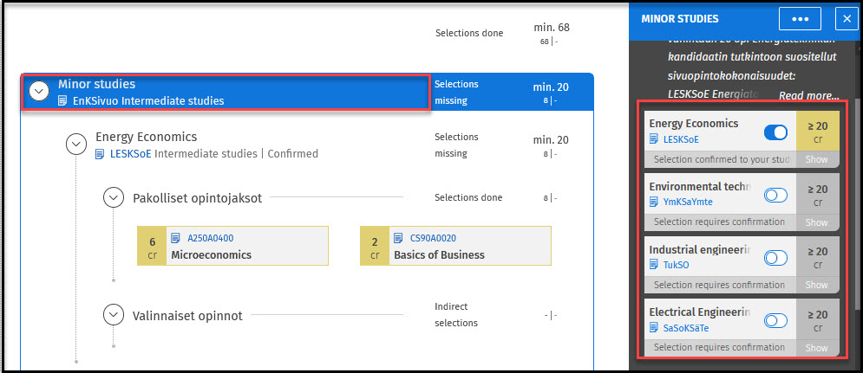This screenshot has height=373, width=863.
Task: Enable the Environmental technology toggle
Action: point(775,196)
